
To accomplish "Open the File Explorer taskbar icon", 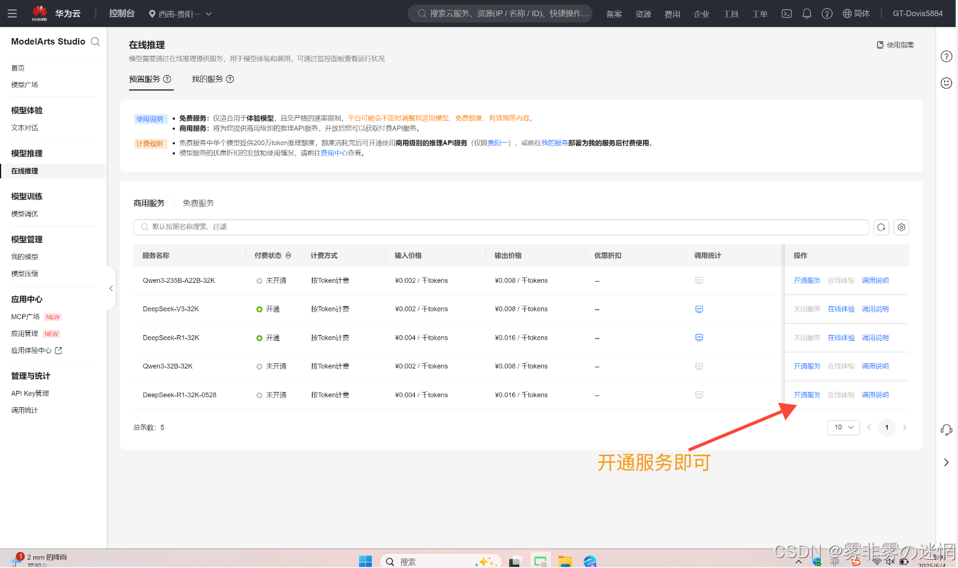I will pyautogui.click(x=565, y=562).
